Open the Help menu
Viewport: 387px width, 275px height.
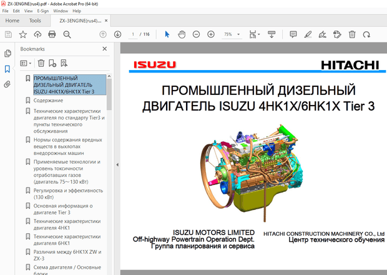pos(77,11)
